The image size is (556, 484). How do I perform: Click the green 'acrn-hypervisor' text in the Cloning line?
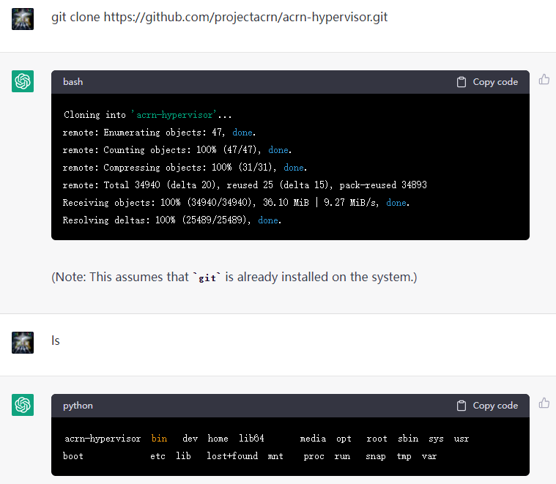(174, 115)
